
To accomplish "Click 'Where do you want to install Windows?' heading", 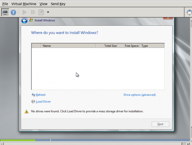I will (65, 33).
